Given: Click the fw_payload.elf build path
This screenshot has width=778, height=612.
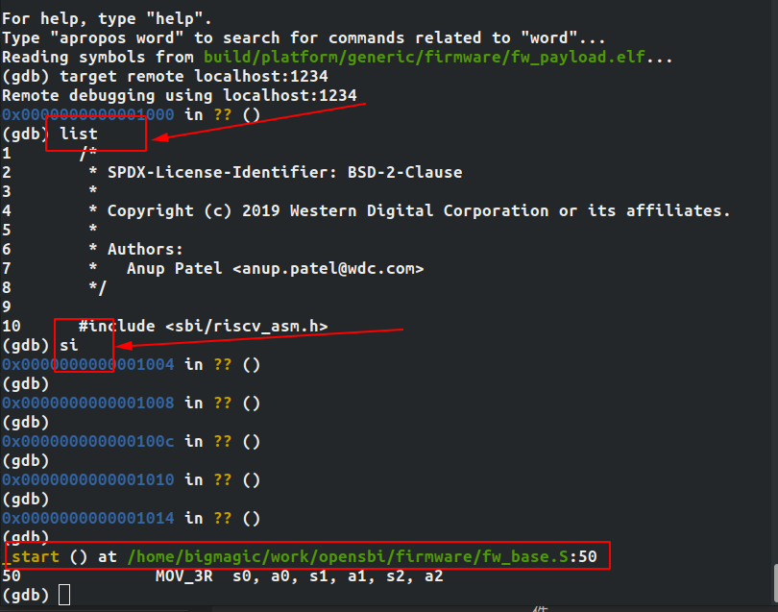Looking at the screenshot, I should 424,58.
